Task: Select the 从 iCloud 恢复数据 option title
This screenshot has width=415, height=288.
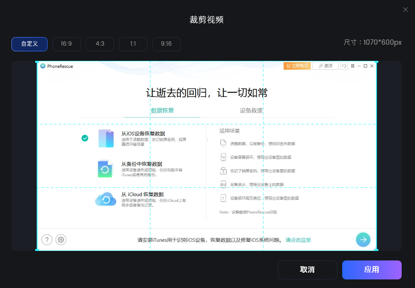Action: click(143, 194)
